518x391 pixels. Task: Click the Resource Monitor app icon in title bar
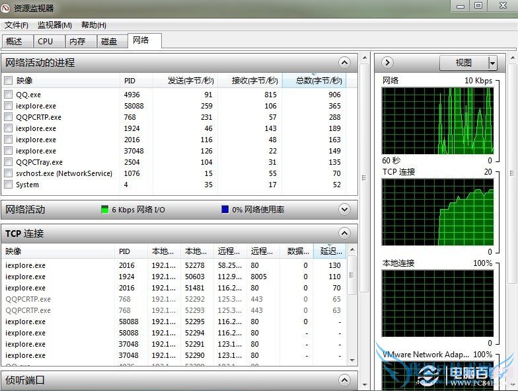pos(6,8)
